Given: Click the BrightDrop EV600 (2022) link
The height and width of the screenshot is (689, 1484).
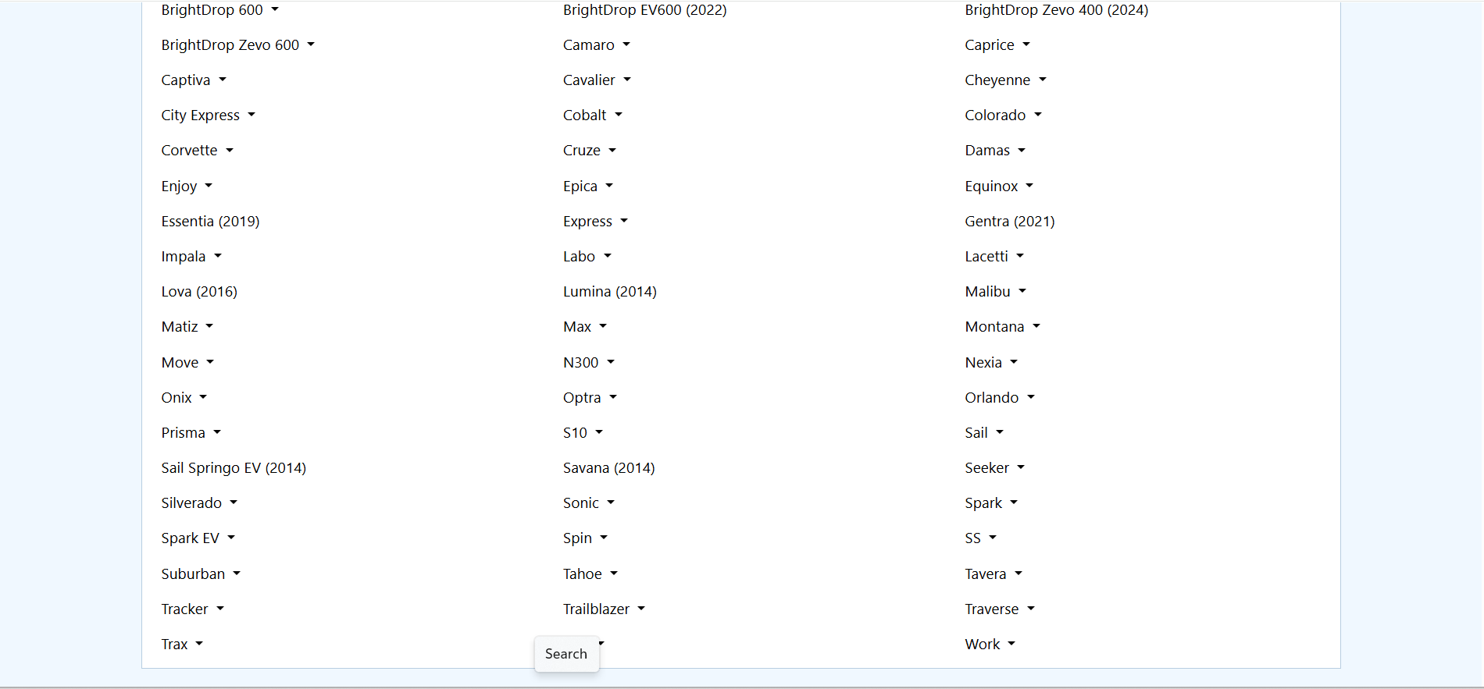Looking at the screenshot, I should [x=644, y=10].
